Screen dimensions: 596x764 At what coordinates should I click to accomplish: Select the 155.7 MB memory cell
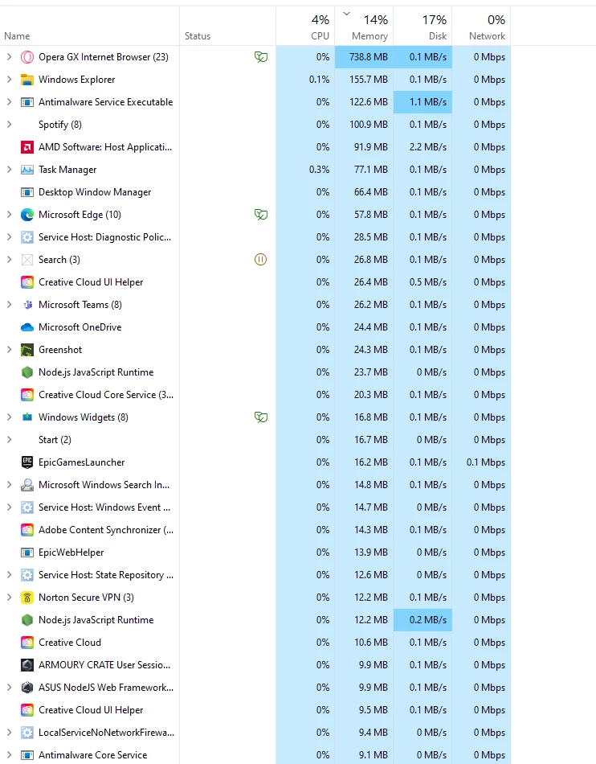364,80
